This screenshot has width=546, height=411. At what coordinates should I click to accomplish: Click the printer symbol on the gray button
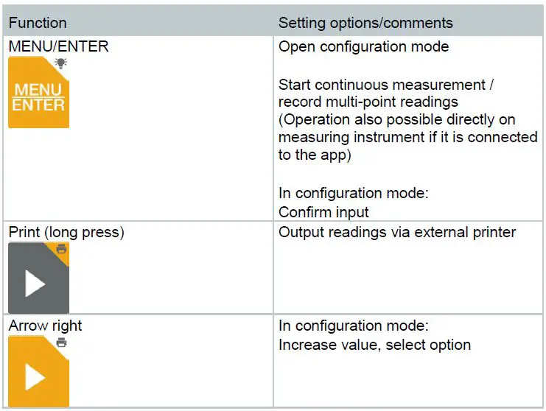click(x=62, y=249)
